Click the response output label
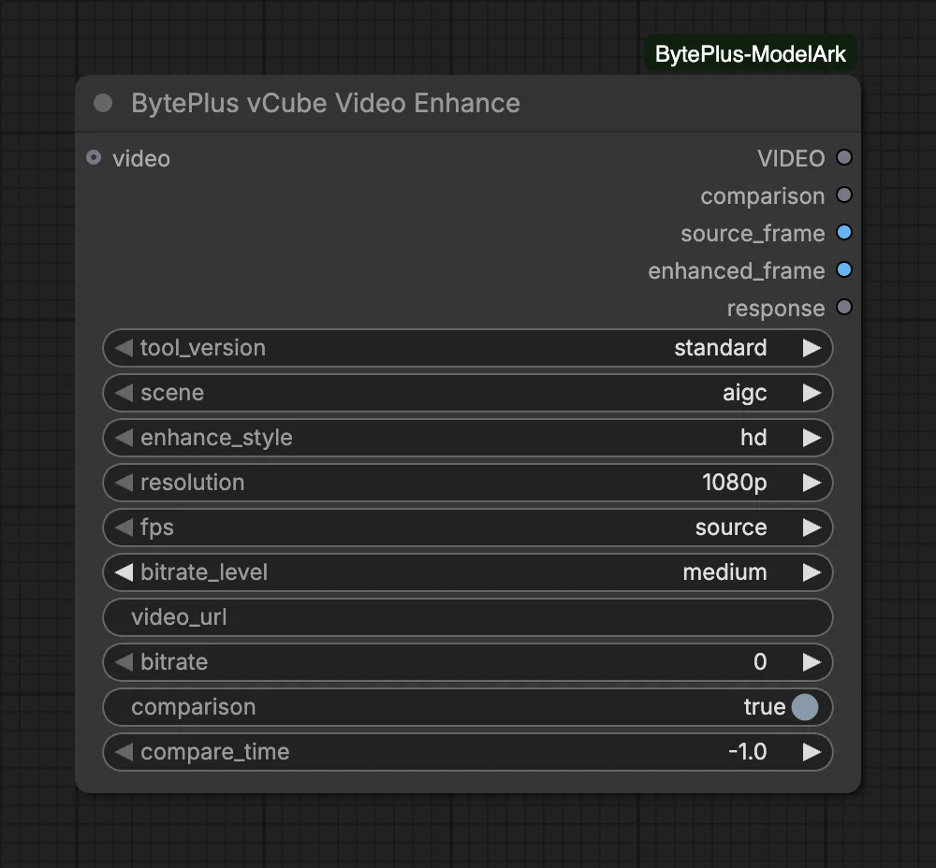Image resolution: width=936 pixels, height=868 pixels. 776,309
